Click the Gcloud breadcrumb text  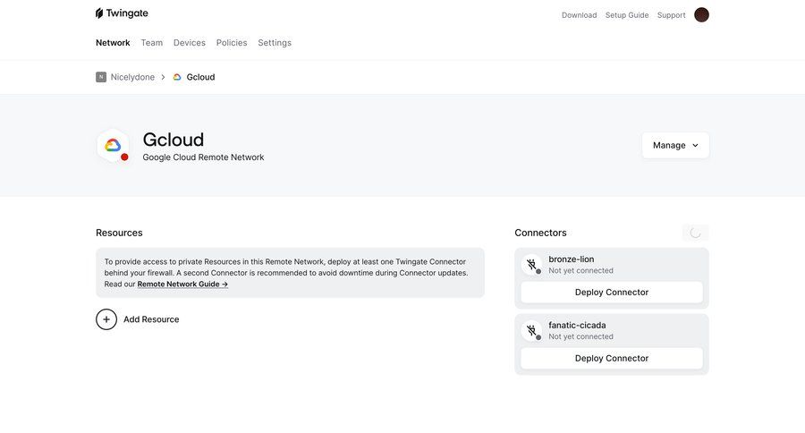coord(200,77)
